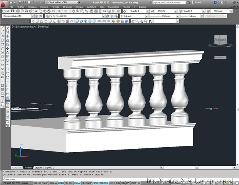Screen dimensions: 239x185
Task: Open the Table tool in Draw toolbar
Action: point(2,98)
